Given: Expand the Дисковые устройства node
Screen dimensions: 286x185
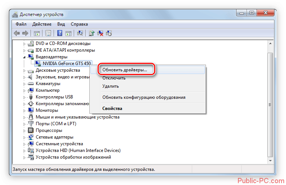Looking at the screenshot, I should point(24,71).
